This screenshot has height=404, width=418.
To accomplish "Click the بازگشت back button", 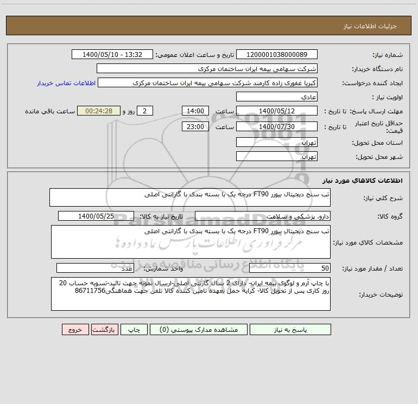I will 104,329.
